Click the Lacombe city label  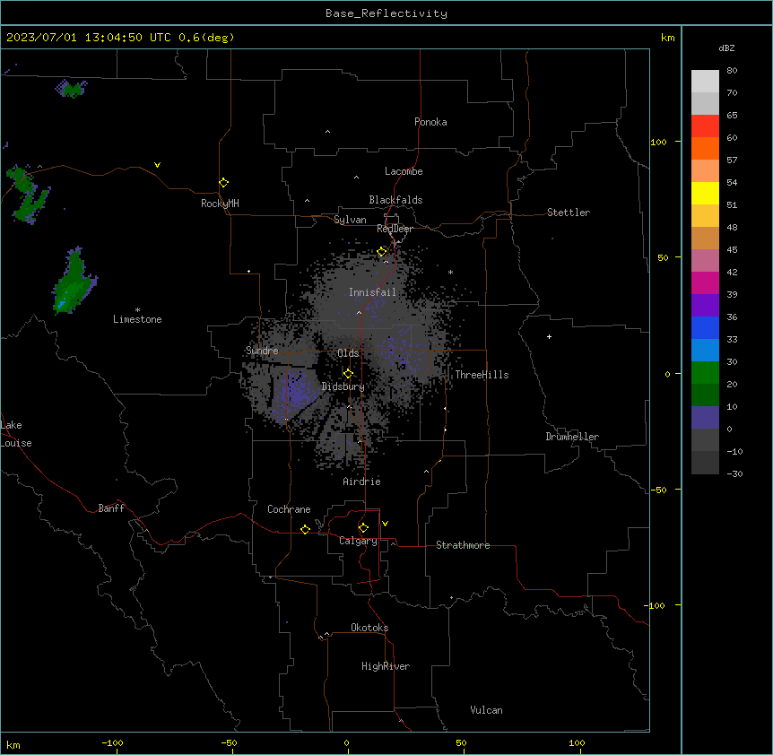pos(404,171)
